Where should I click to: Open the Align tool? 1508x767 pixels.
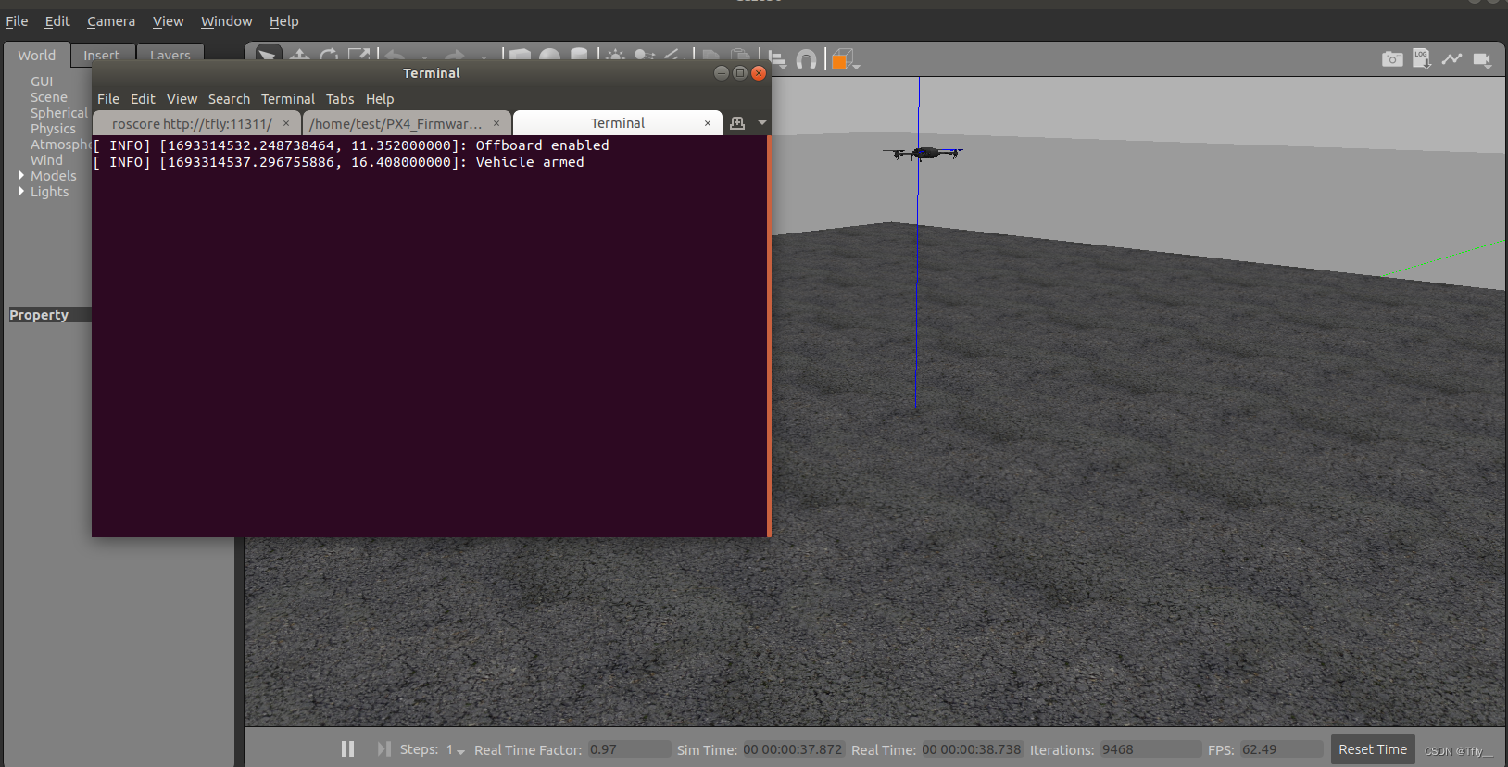pyautogui.click(x=777, y=59)
